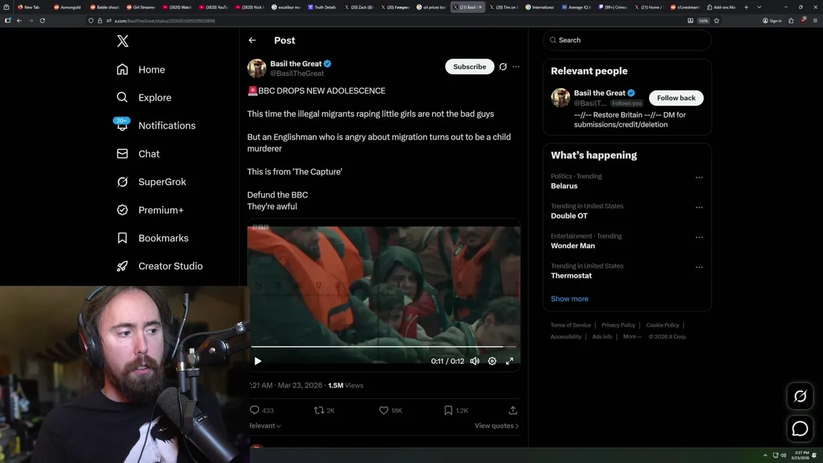Switch to the Truth Details tab

point(323,7)
